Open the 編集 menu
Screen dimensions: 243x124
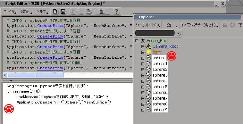[x=27, y=12]
